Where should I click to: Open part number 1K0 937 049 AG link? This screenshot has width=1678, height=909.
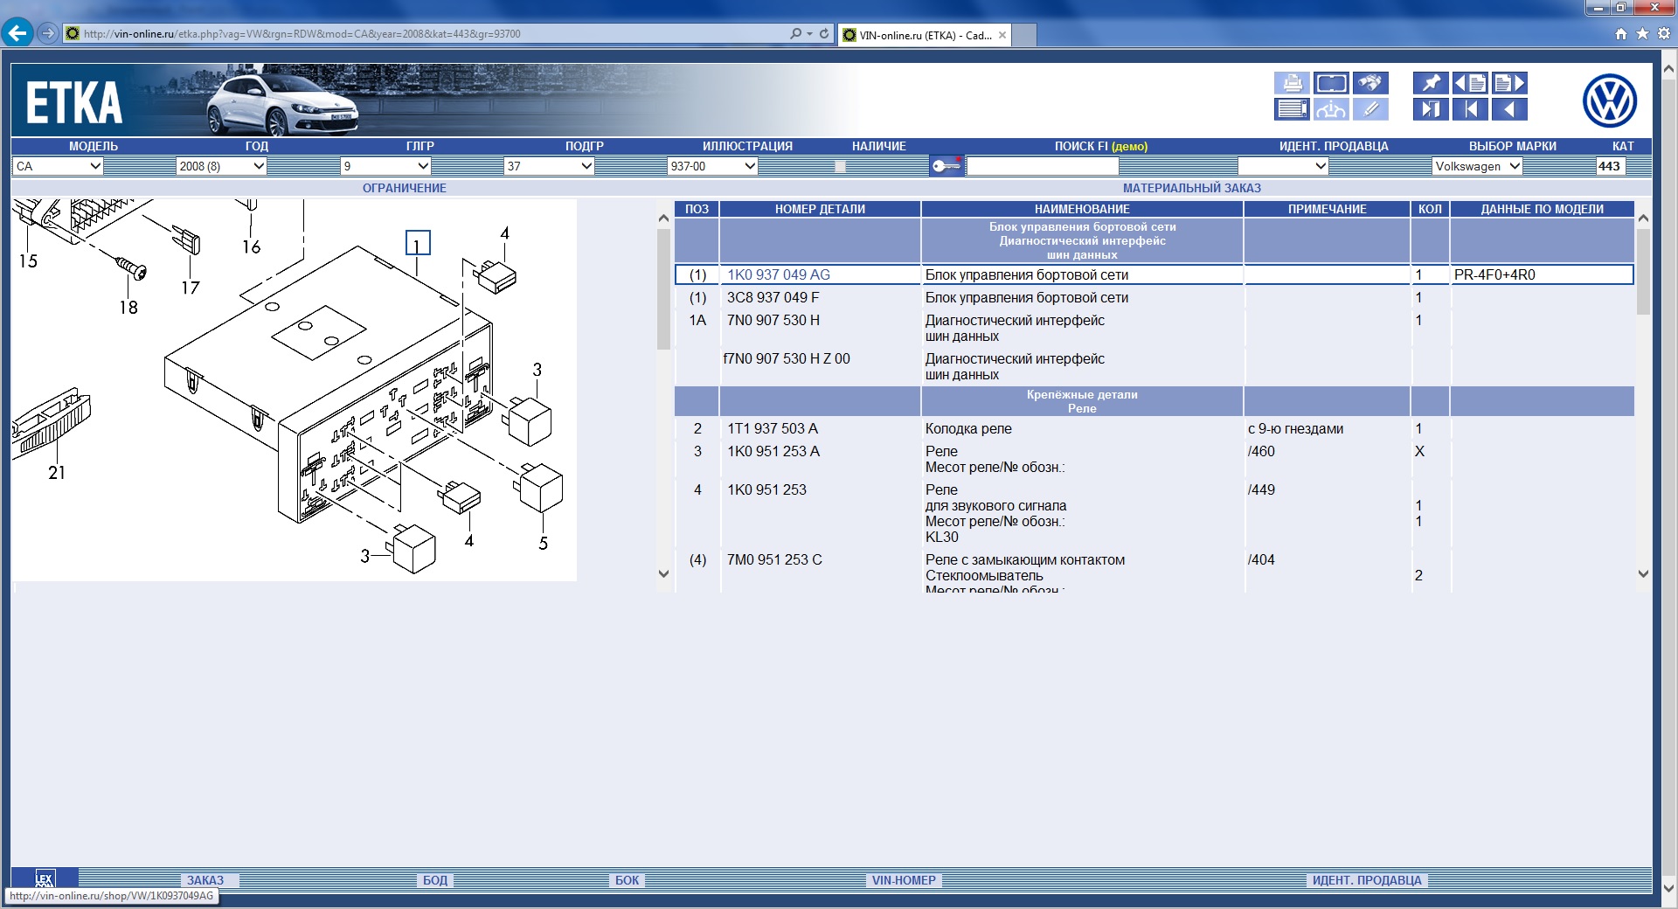click(779, 274)
